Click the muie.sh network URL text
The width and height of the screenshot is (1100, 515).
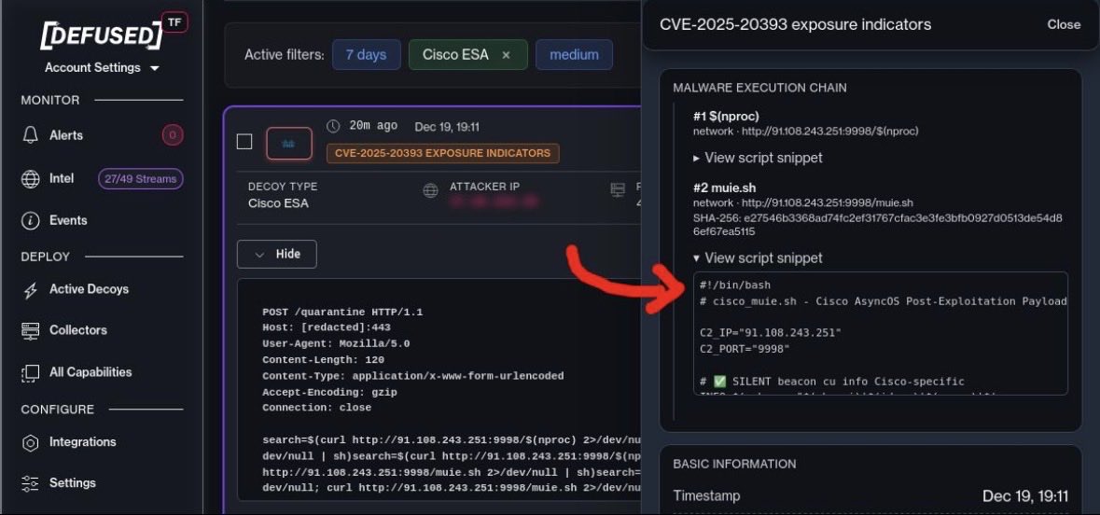[x=803, y=202]
